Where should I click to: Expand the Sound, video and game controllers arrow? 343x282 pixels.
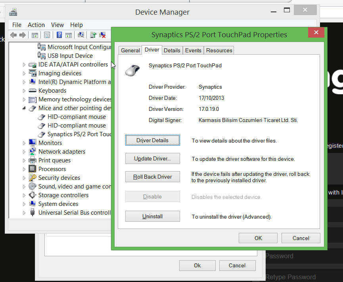pyautogui.click(x=24, y=187)
